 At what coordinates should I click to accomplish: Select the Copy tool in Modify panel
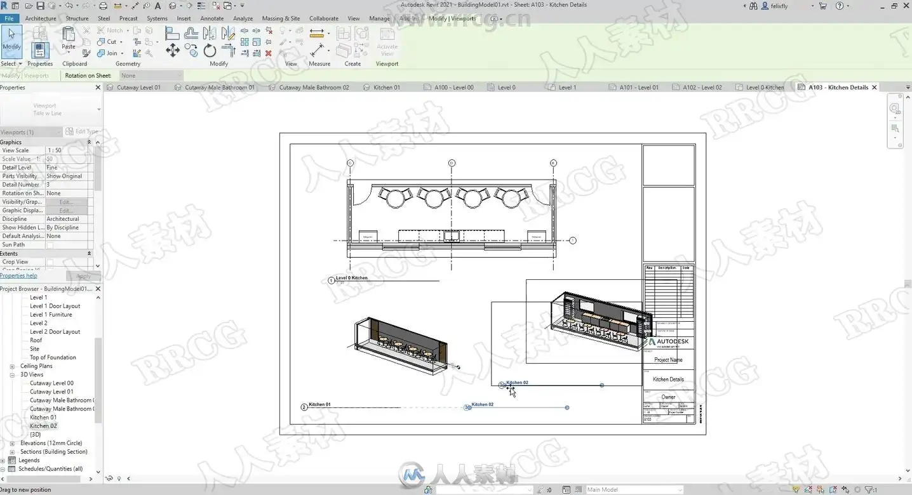point(191,51)
